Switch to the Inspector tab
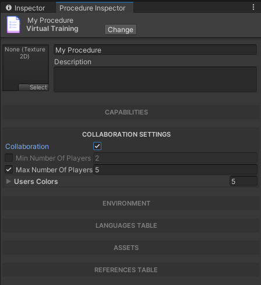This screenshot has width=261, height=285. click(26, 8)
